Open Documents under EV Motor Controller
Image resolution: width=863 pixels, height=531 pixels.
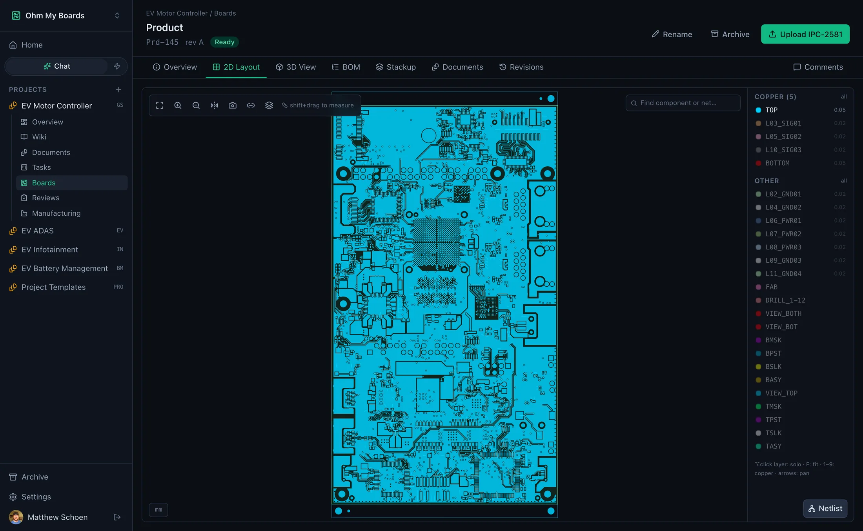tap(72, 152)
